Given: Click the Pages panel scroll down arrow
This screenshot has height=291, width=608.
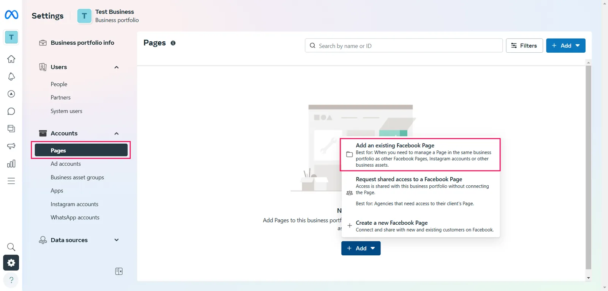Looking at the screenshot, I should coord(588,278).
